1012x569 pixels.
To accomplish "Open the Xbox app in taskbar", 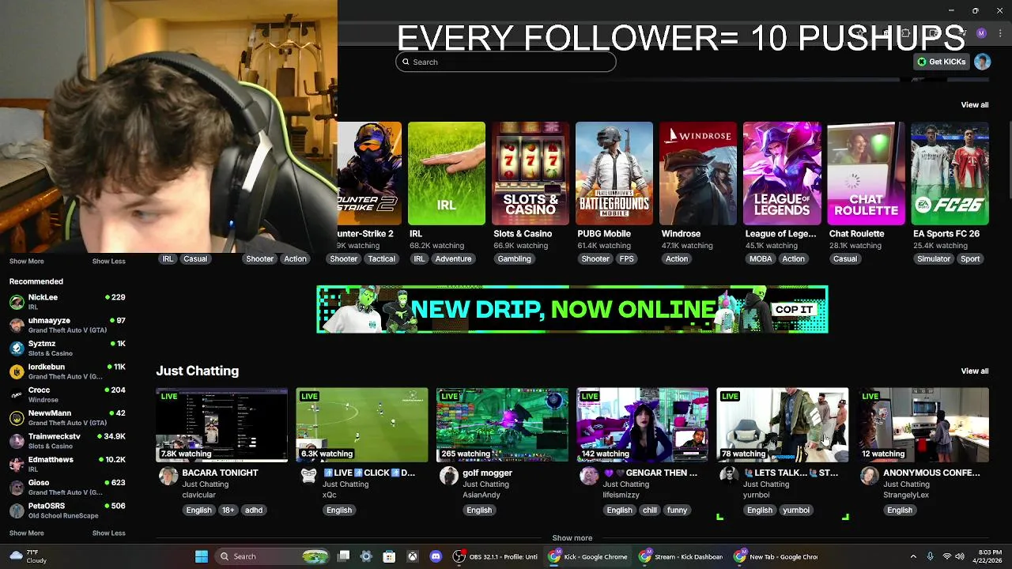I will (413, 556).
